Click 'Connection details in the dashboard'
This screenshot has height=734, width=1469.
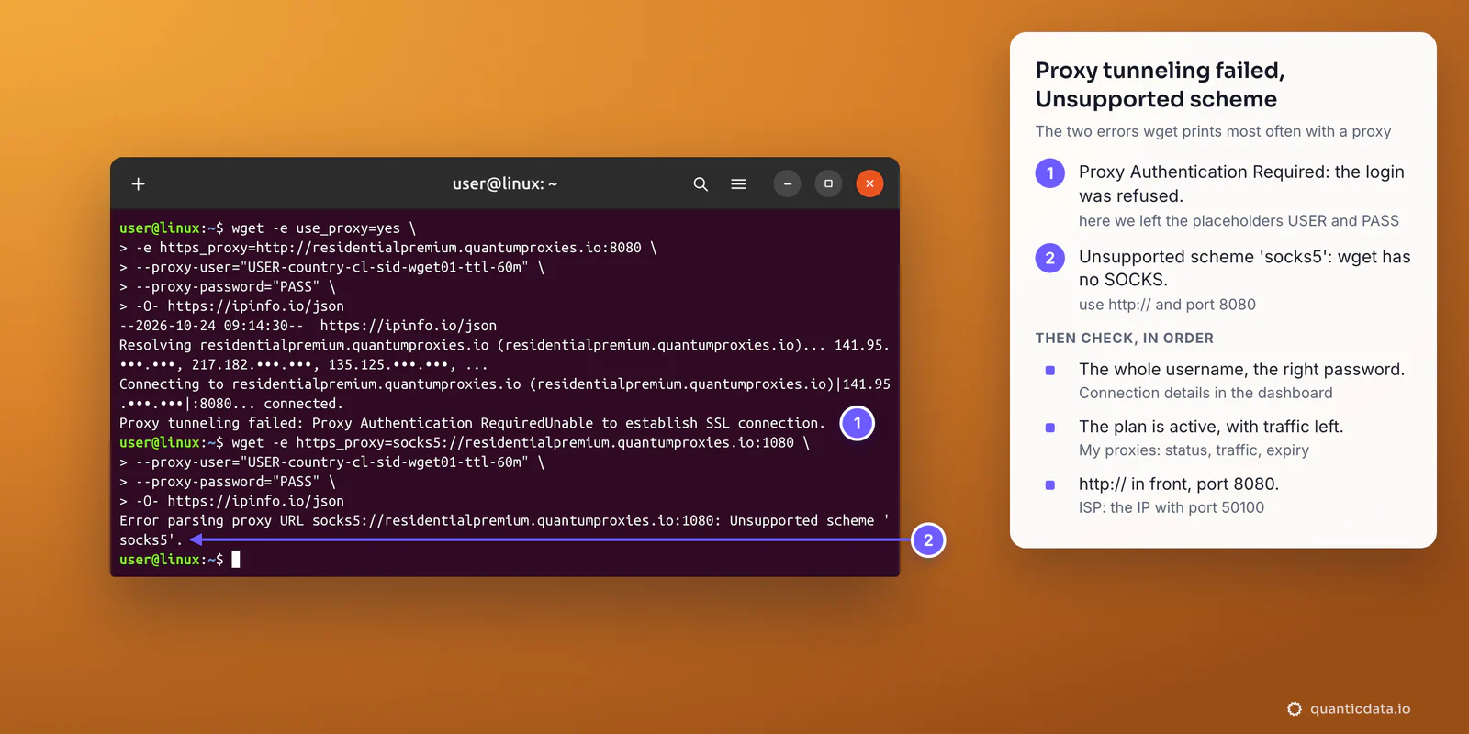tap(1205, 393)
